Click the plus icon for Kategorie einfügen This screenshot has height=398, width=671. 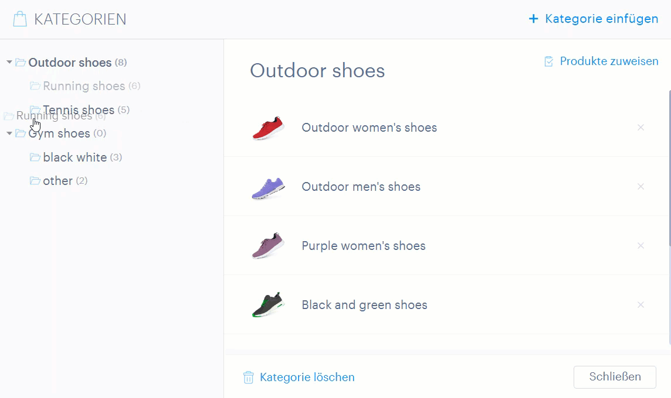click(533, 19)
